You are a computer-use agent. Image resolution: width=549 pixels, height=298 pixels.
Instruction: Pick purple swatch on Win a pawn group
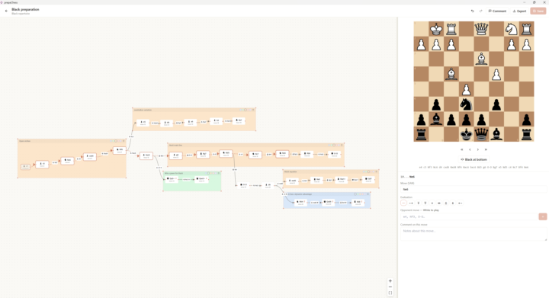tap(216, 173)
